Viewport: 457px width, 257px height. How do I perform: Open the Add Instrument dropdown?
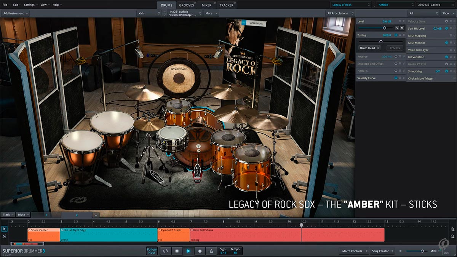[x=15, y=13]
